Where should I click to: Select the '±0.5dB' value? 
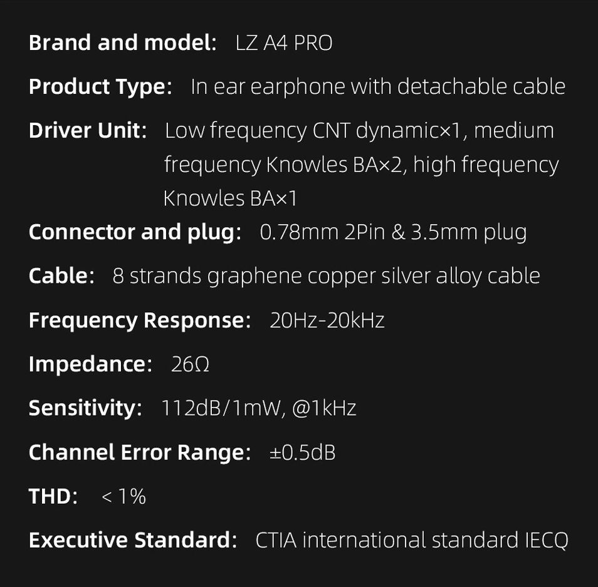(302, 452)
